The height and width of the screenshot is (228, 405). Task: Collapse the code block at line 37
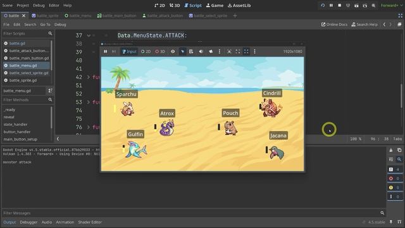click(x=89, y=35)
